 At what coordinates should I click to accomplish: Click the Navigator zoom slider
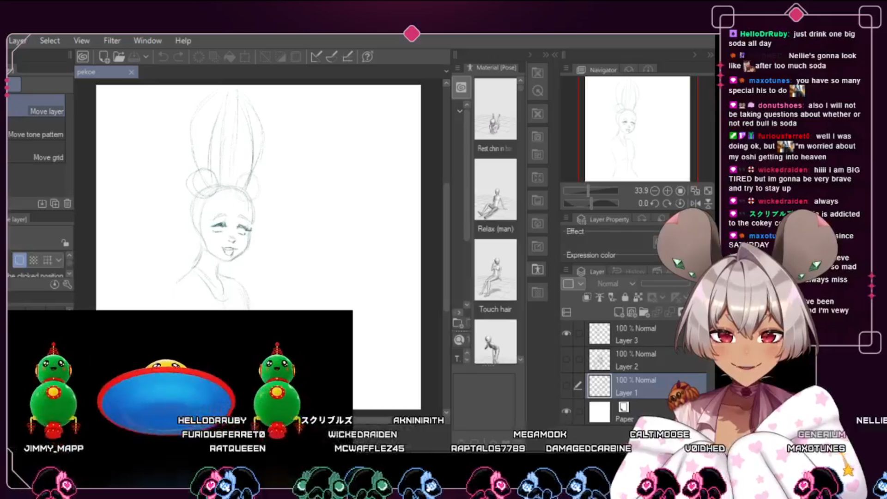coord(590,191)
